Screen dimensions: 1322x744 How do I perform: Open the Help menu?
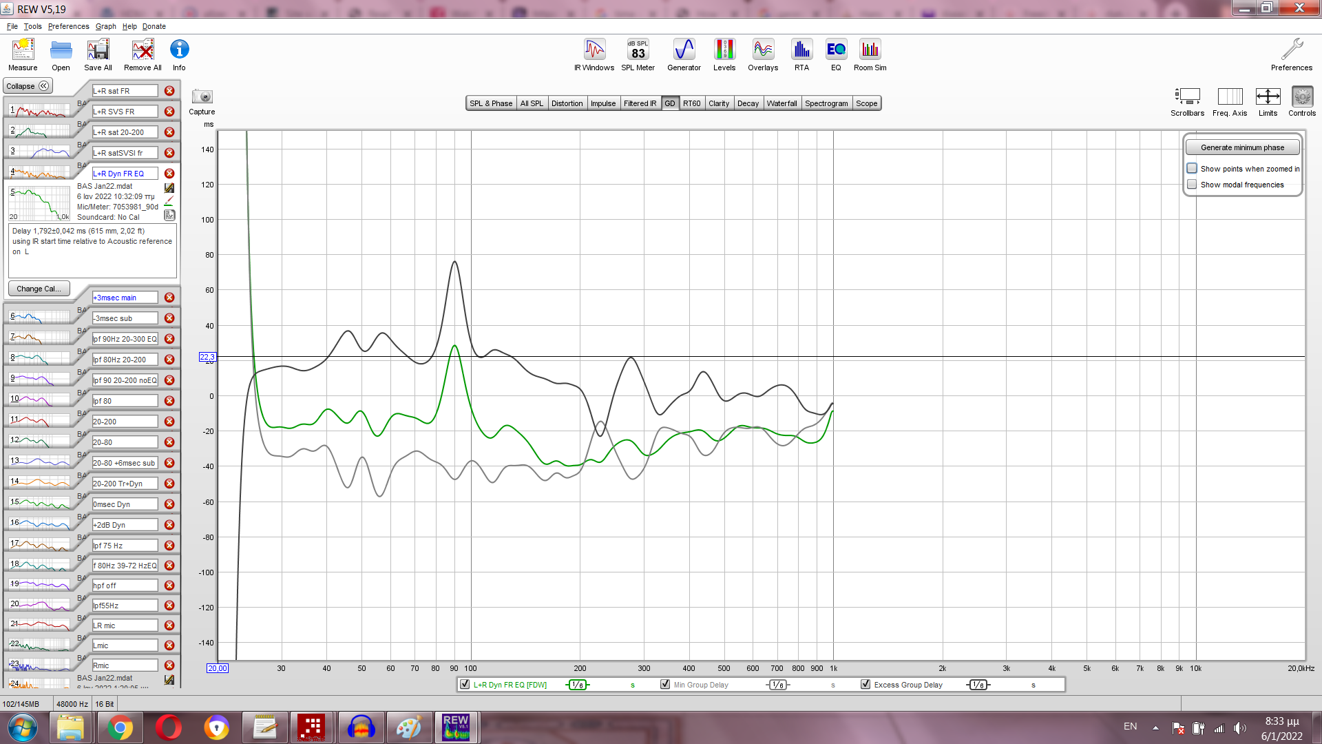(129, 26)
